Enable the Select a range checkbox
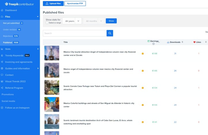This screenshot has height=135, width=208. [x=47, y=23]
